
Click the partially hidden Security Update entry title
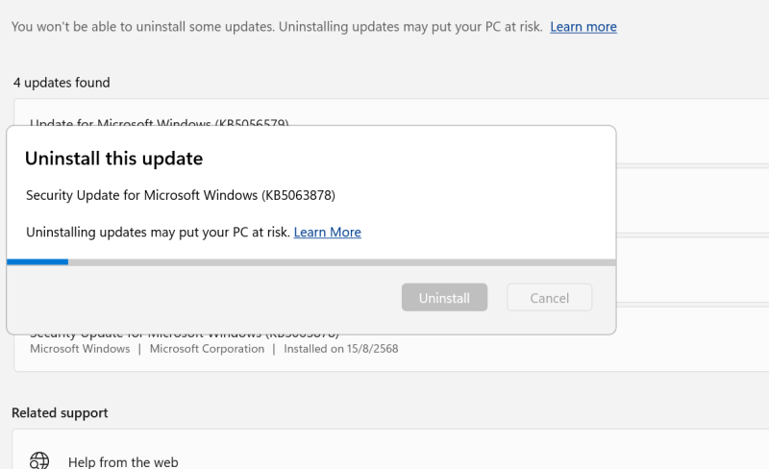[x=185, y=335]
